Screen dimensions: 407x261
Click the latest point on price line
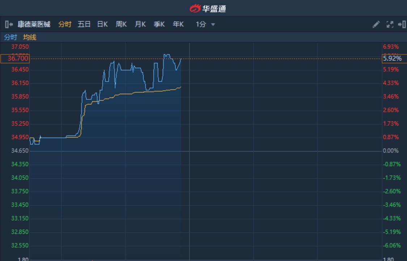coord(181,59)
